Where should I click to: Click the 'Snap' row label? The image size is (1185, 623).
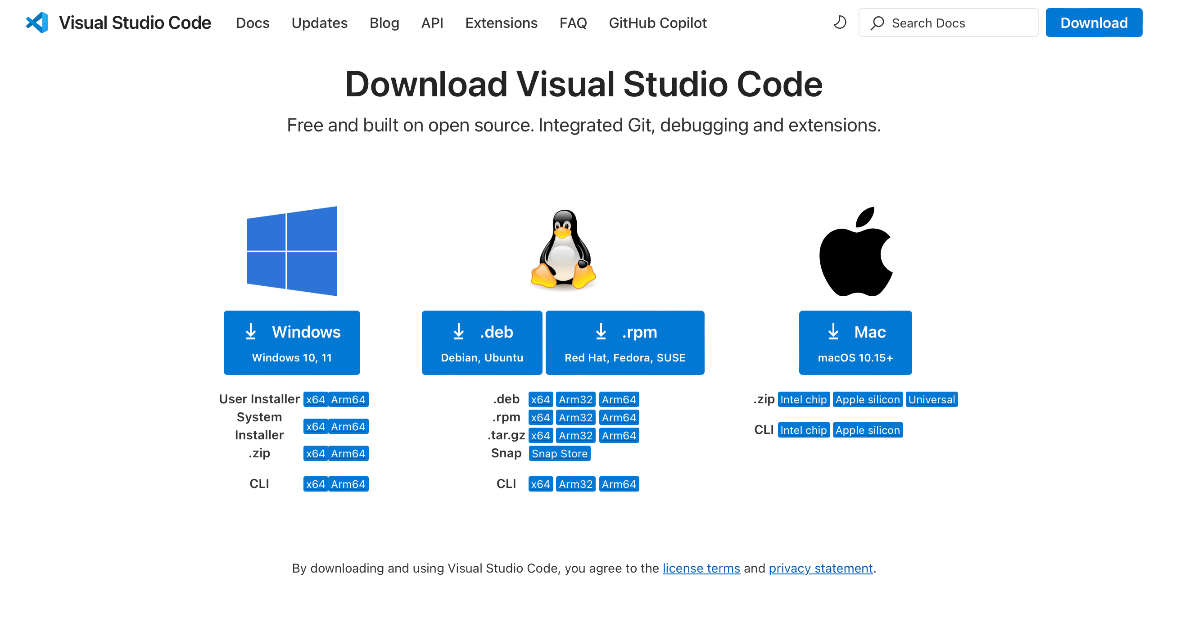(x=506, y=453)
